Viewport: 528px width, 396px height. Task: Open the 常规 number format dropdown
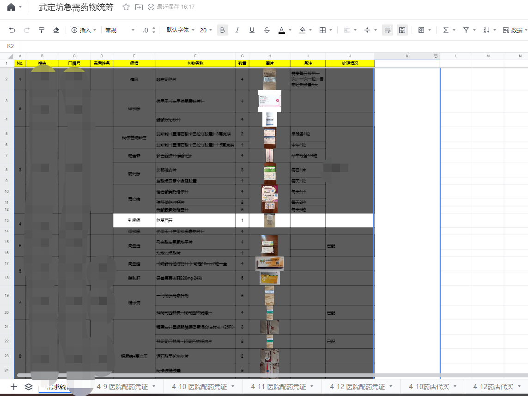(120, 30)
